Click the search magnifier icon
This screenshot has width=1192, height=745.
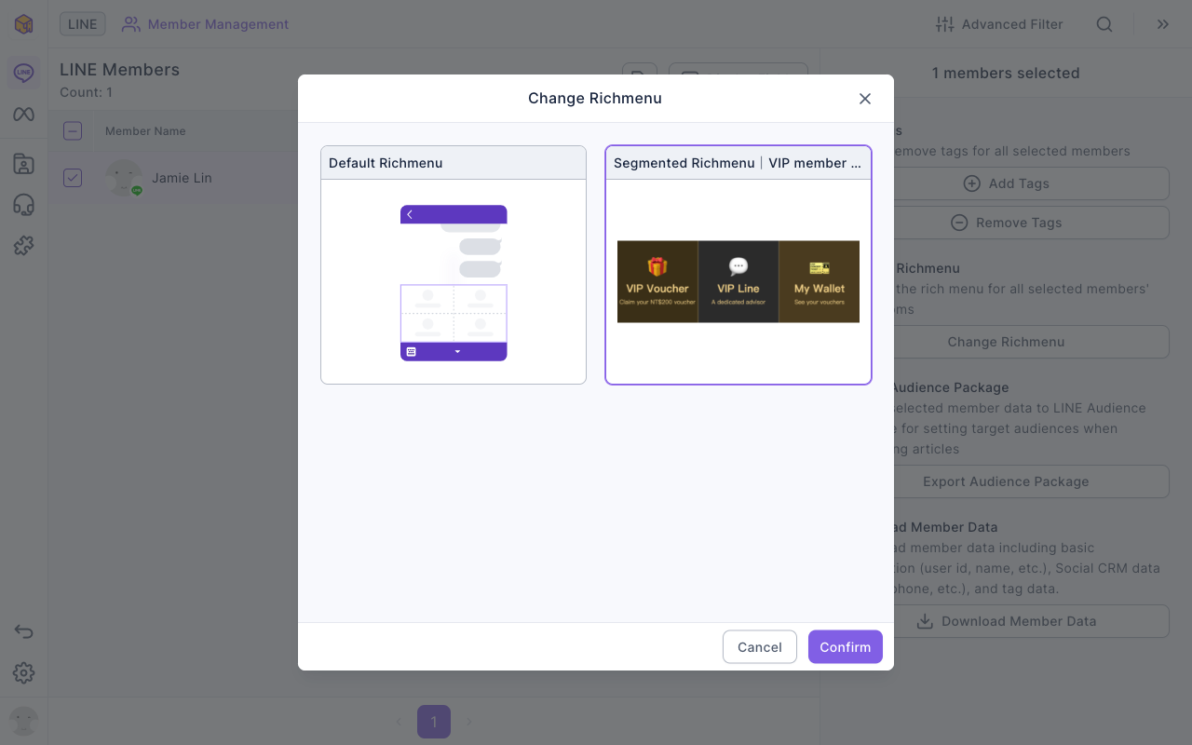click(x=1104, y=24)
